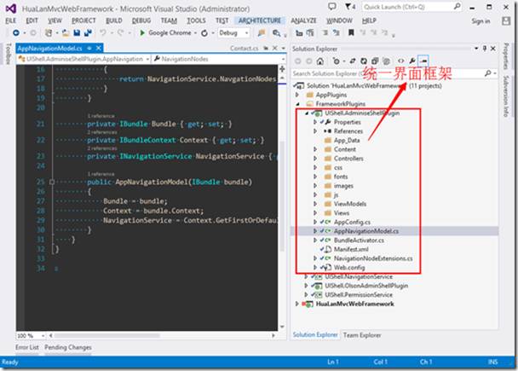
Task: Click the scroll right arrow of the editor
Action: click(x=273, y=335)
